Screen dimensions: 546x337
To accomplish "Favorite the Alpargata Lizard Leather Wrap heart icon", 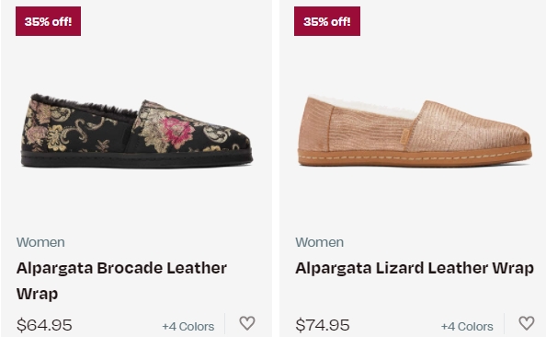I will (526, 323).
